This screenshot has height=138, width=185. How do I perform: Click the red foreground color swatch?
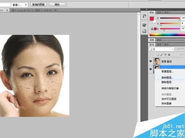152,19
